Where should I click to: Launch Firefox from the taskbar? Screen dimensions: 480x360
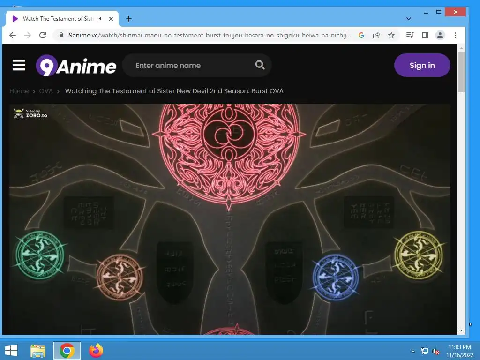point(96,351)
